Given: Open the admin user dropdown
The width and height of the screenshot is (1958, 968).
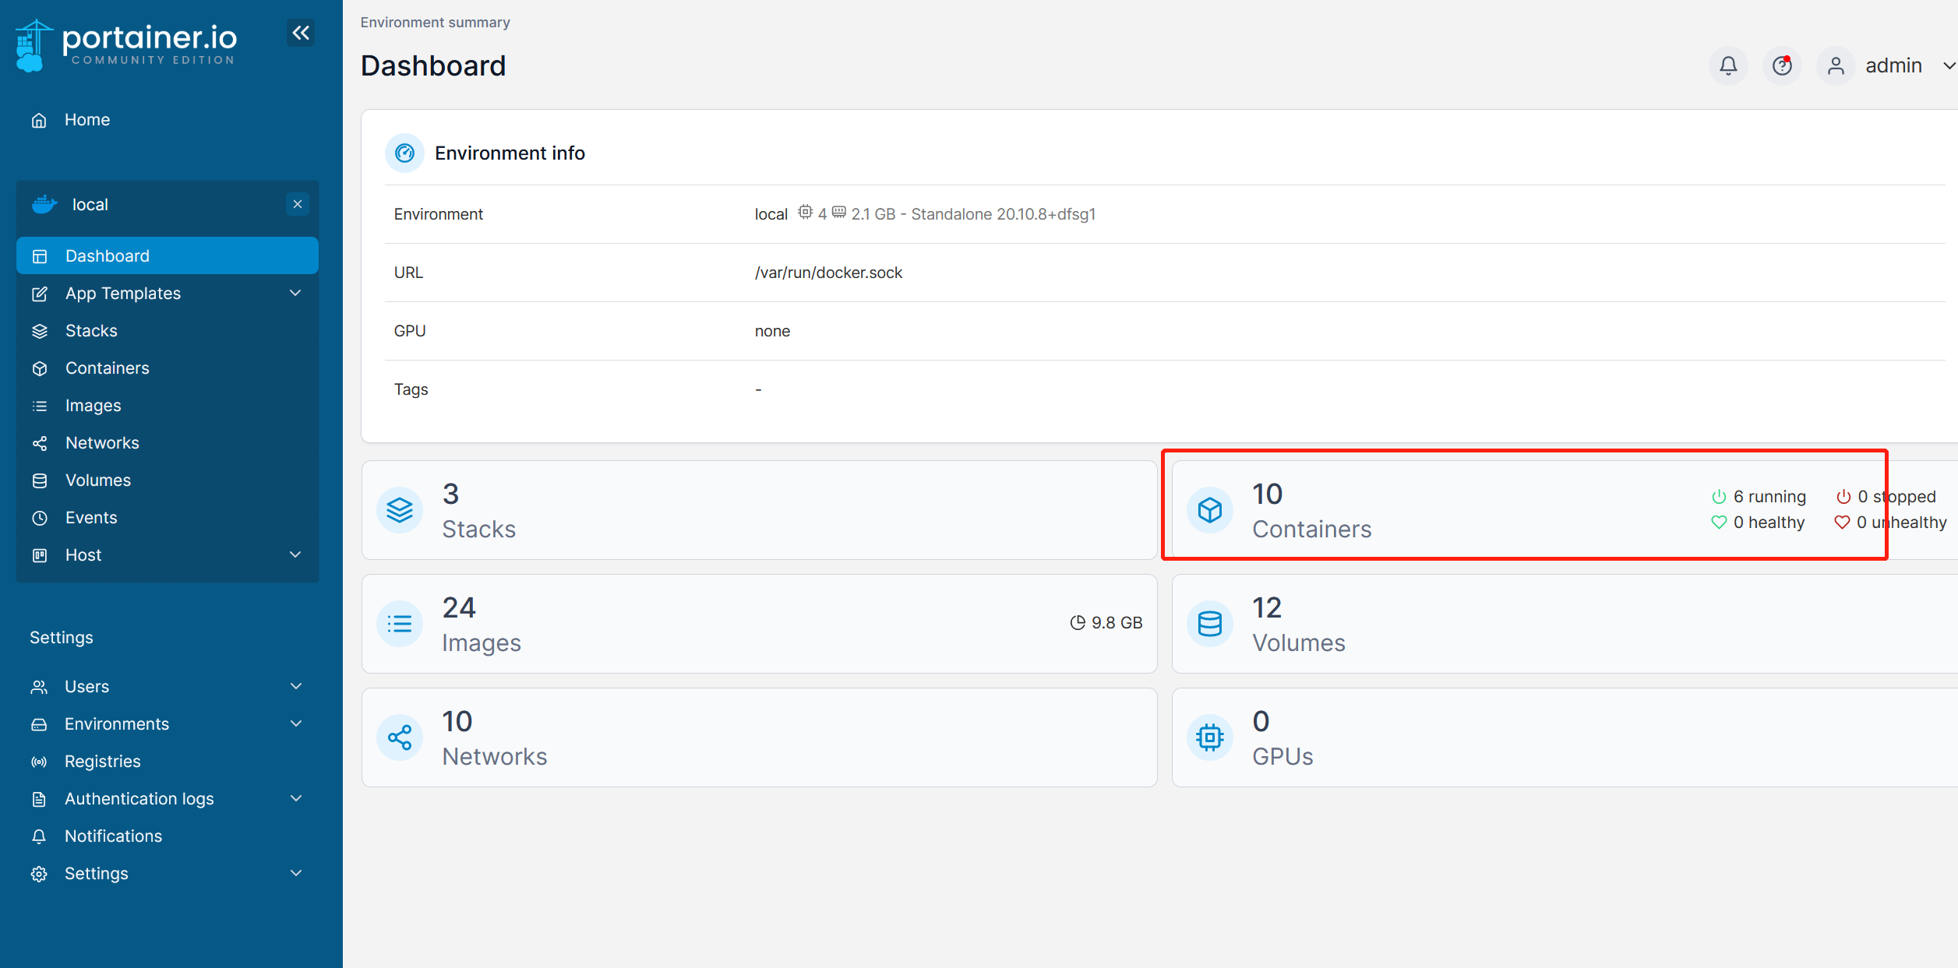Looking at the screenshot, I should 1893,65.
